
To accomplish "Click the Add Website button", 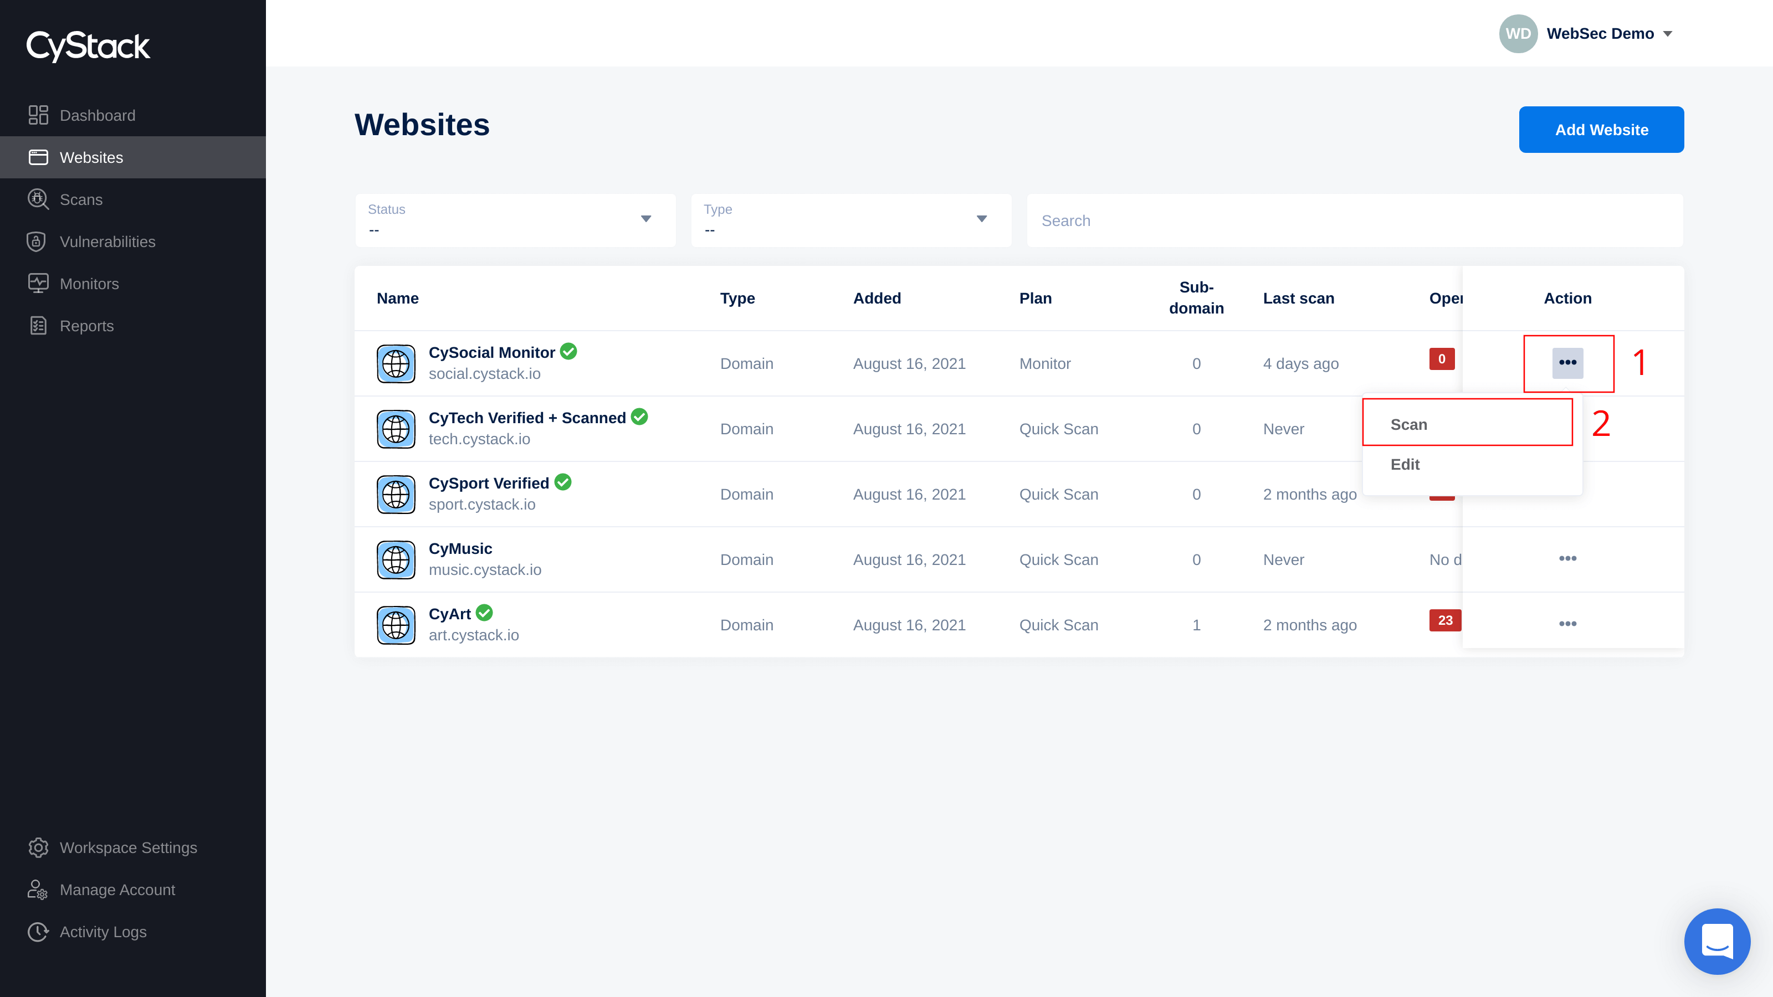I will 1602,130.
